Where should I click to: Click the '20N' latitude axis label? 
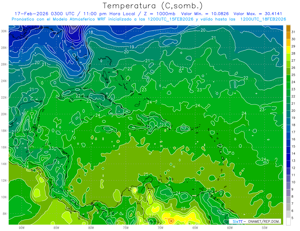point(4,114)
